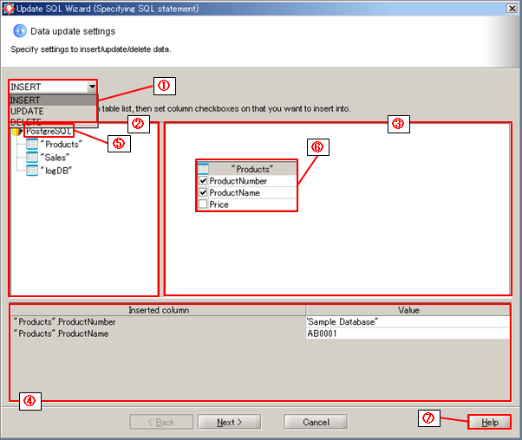
Task: Click the logDB table icon in tree
Action: click(x=32, y=170)
